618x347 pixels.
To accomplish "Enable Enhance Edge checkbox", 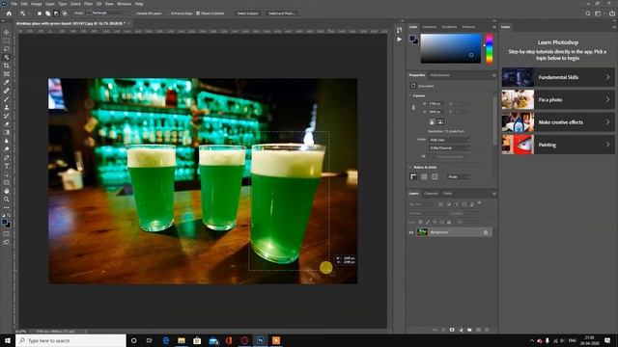I will [168, 13].
